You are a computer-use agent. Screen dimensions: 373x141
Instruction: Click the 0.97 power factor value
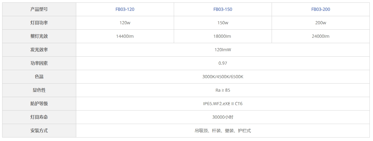click(x=223, y=63)
